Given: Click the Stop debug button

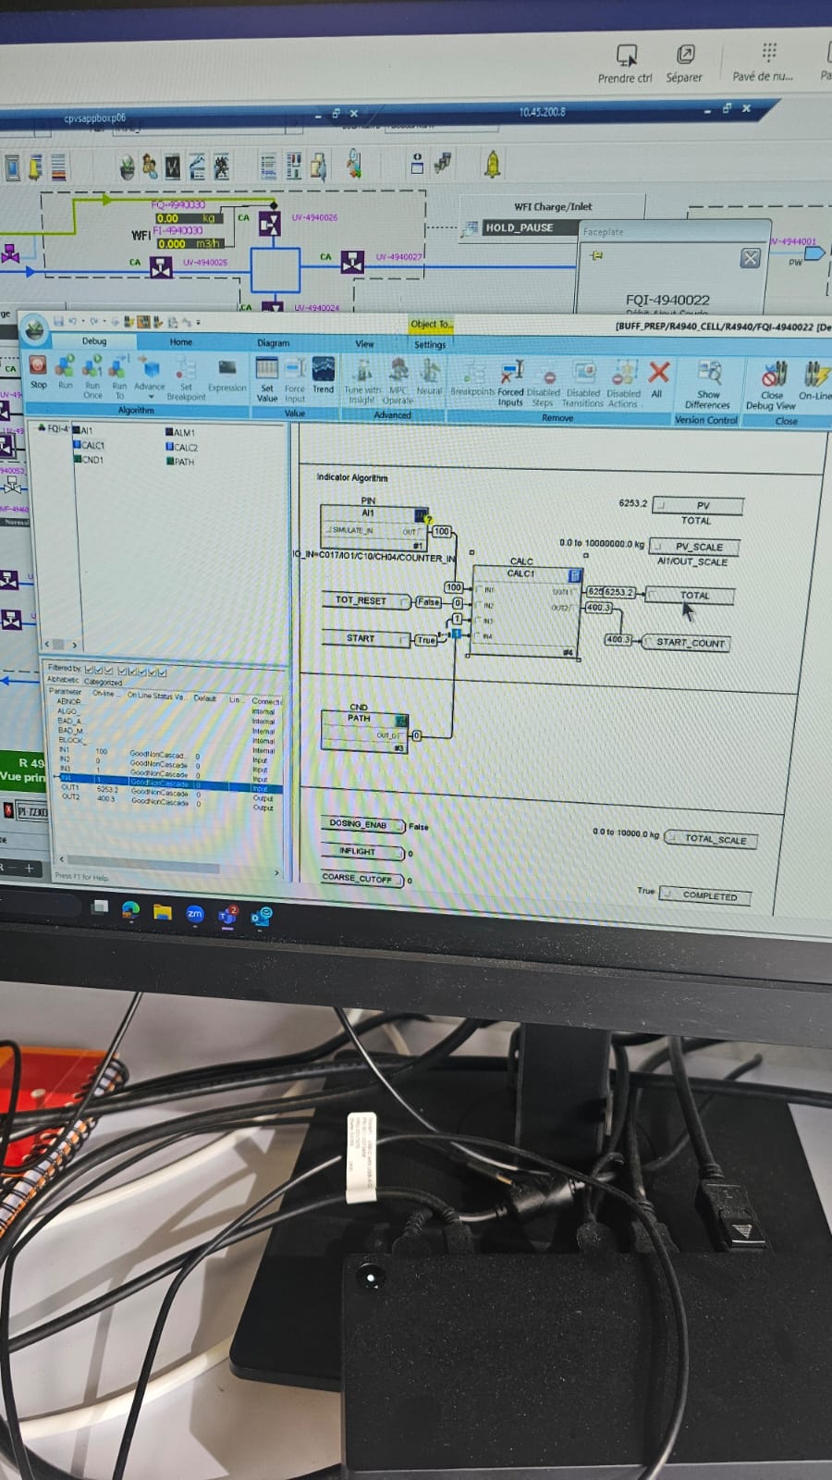Looking at the screenshot, I should pyautogui.click(x=38, y=366).
